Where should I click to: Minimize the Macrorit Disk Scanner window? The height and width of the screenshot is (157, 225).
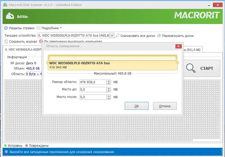tap(209, 5)
